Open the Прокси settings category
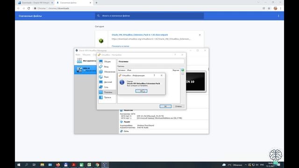The width and height of the screenshot is (299, 168). [x=107, y=98]
